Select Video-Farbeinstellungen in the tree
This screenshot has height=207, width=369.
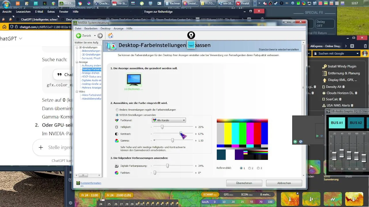91,95
